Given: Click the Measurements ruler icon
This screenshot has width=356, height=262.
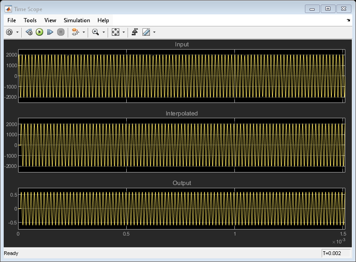Looking at the screenshot, I should click(x=146, y=32).
